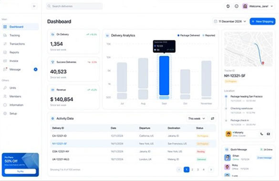The width and height of the screenshot is (279, 181).
Task: Select the Oct bar in chart
Action: click(185, 84)
